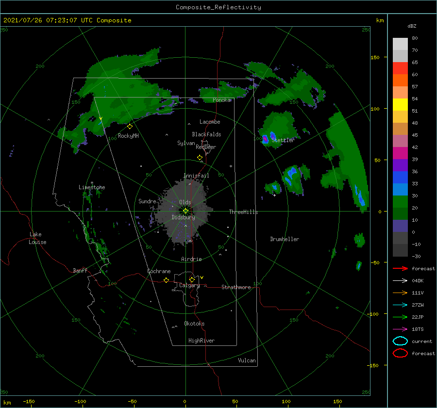Pick the lightest gray 70-80 dBZ swatch
Viewport: 437px width, 408px height.
coord(400,44)
